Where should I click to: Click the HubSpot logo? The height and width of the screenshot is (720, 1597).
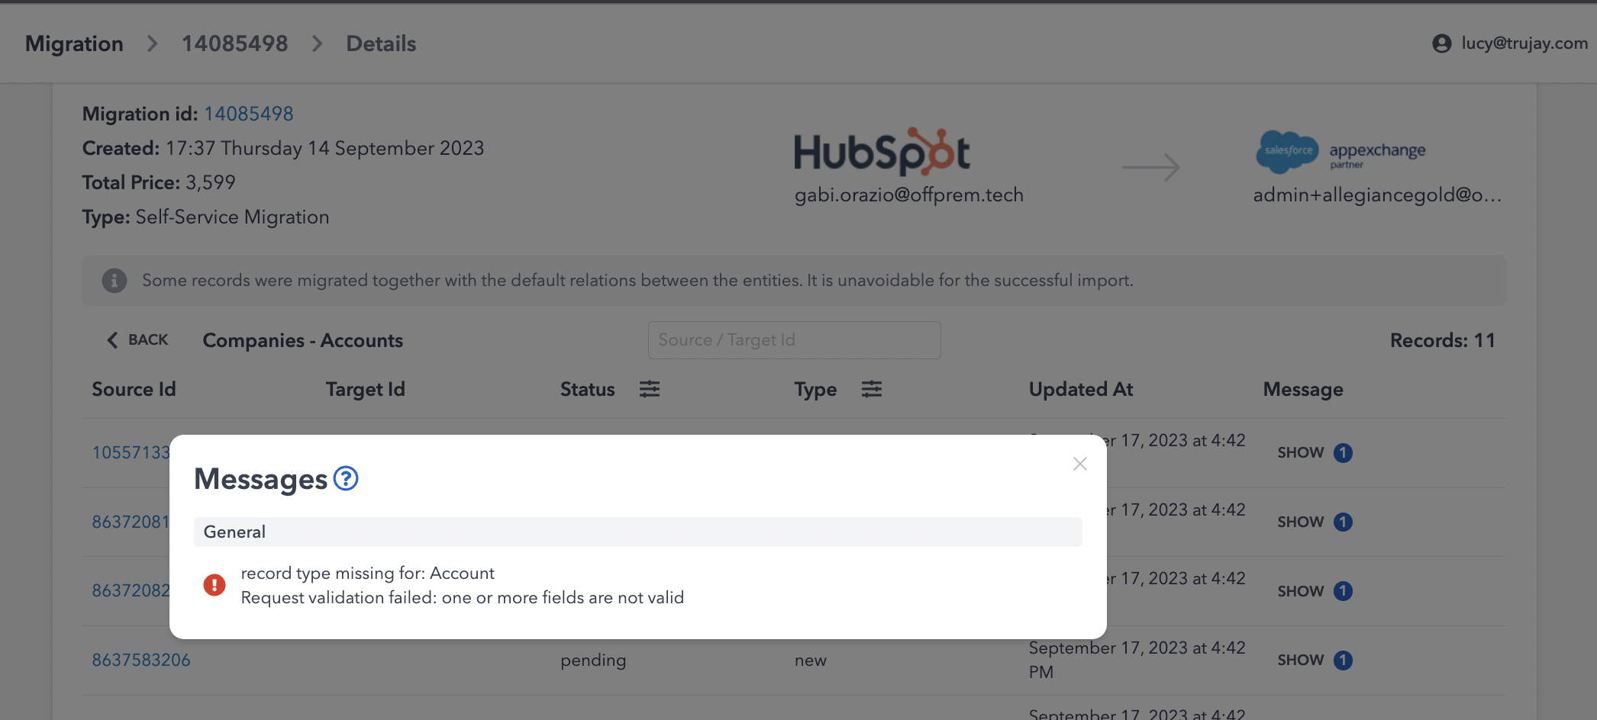pyautogui.click(x=881, y=152)
